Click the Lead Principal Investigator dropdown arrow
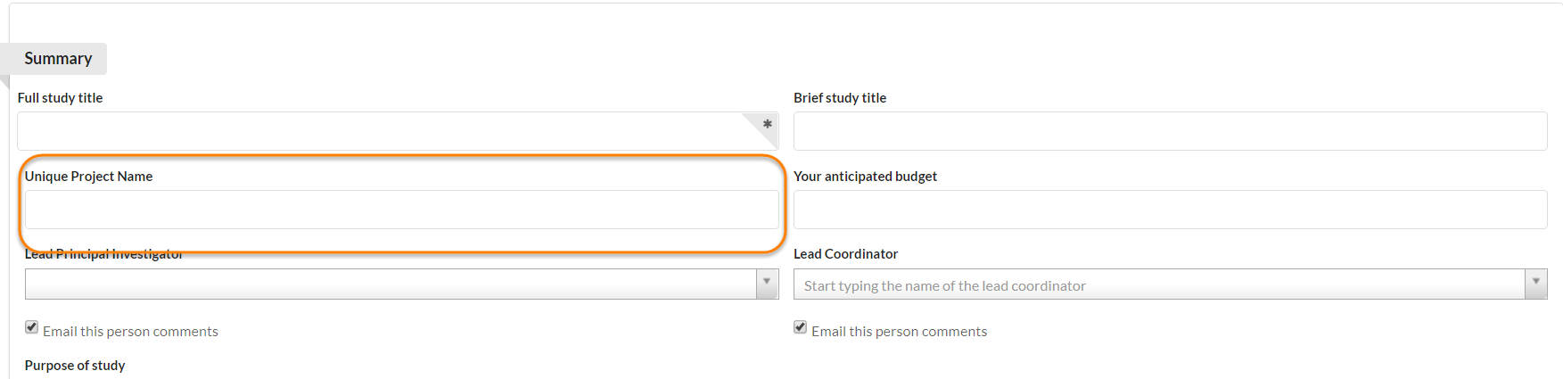Image resolution: width=1563 pixels, height=379 pixels. (767, 283)
